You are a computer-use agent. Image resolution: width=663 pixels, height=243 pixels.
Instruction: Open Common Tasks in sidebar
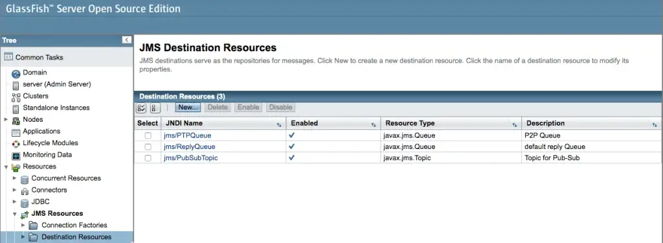39,57
